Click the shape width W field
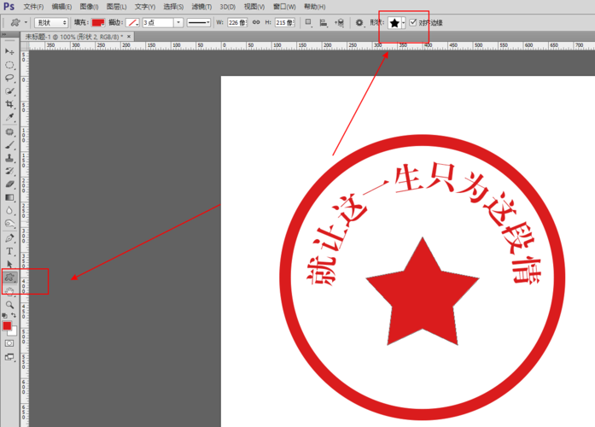 [x=237, y=23]
